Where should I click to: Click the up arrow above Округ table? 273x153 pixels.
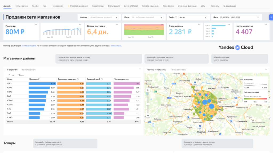[x=9, y=75]
